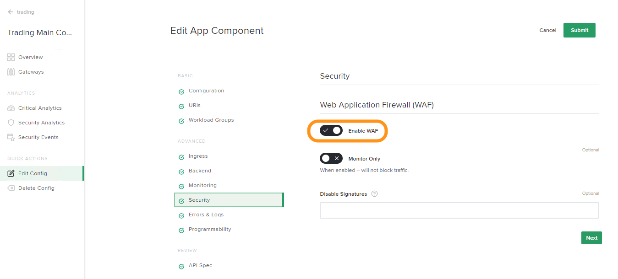
Task: Click the Critical Analytics gauge icon
Action: (x=11, y=108)
